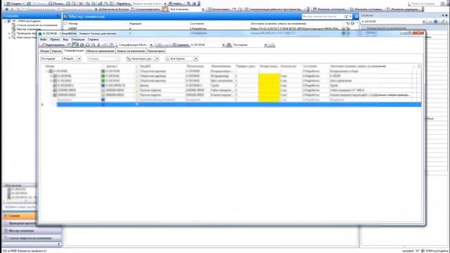Select the orange Главная navigation button
This screenshot has height=253, width=450.
20,216
